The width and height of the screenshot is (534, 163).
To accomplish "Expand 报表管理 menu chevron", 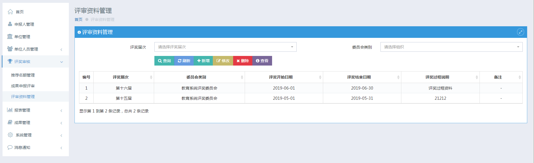I will coord(61,110).
